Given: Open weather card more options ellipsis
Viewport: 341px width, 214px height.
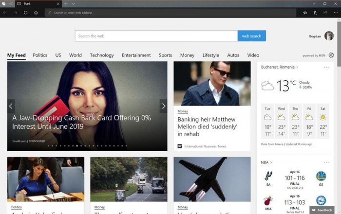Looking at the screenshot, I should 326,67.
